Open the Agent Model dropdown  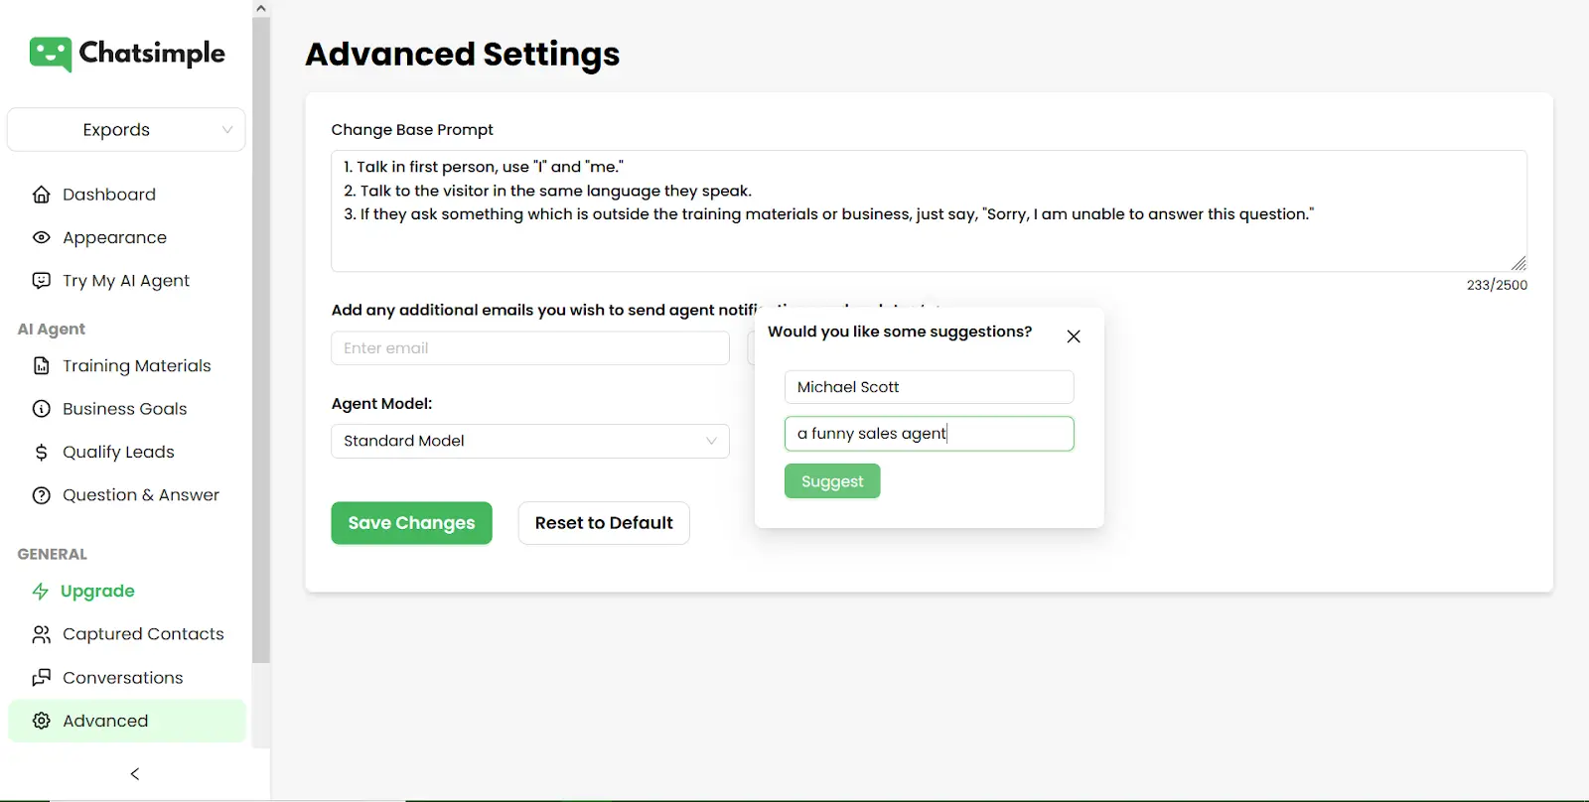(529, 441)
